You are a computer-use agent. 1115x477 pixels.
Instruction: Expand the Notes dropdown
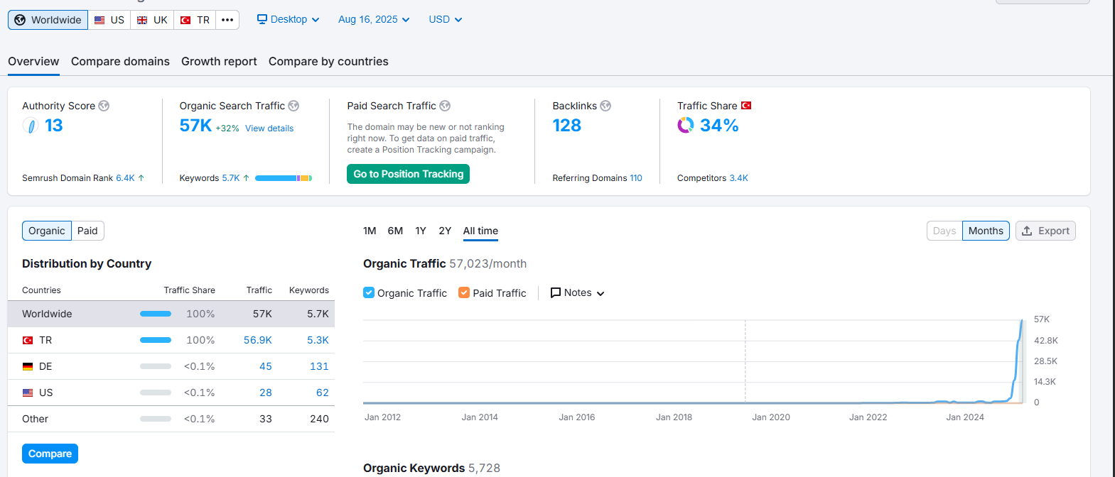pos(577,292)
